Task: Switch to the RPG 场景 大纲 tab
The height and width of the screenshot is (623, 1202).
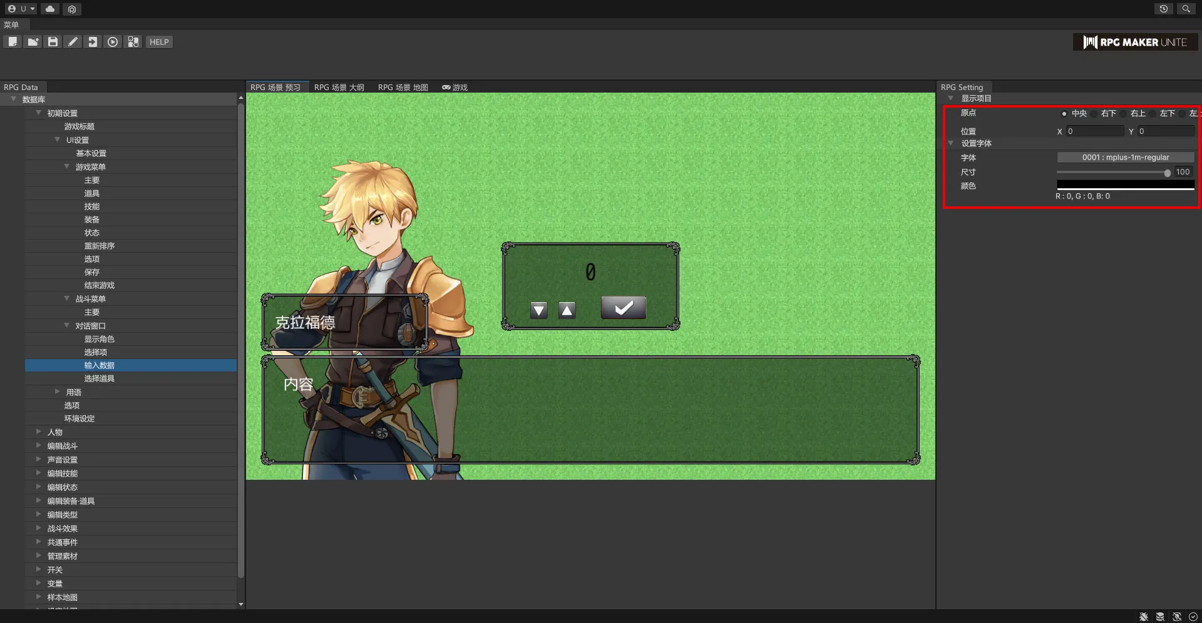Action: click(339, 88)
